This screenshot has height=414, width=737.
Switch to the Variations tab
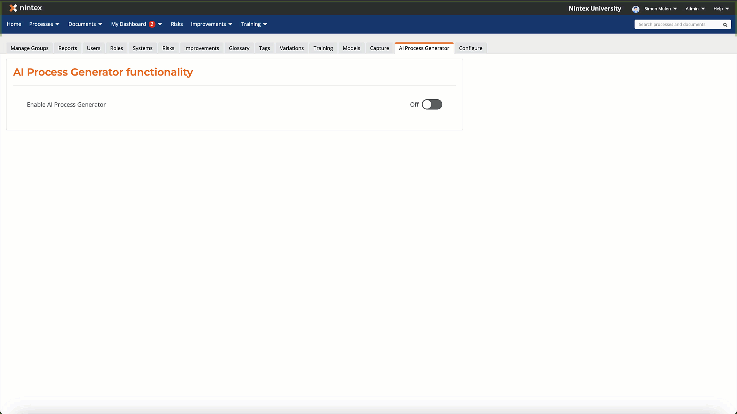(291, 48)
